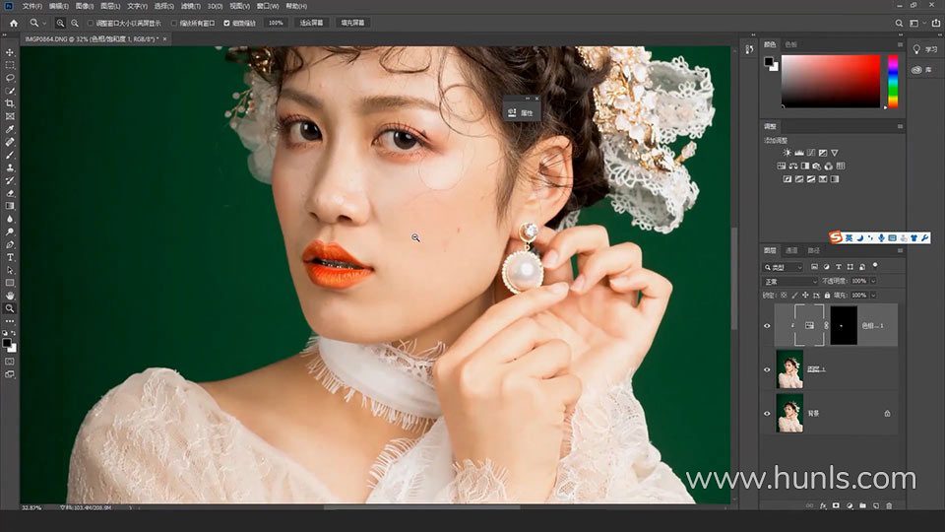Click the foreground color swatch in Color panel
Viewport: 945px width, 532px height.
click(769, 61)
